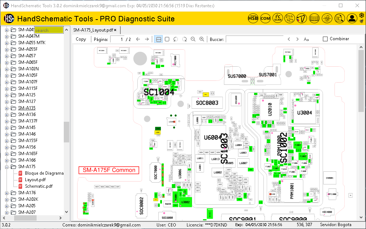The width and height of the screenshot is (366, 229).
Task: Open the multimeter probe tool icon
Action: [301, 18]
